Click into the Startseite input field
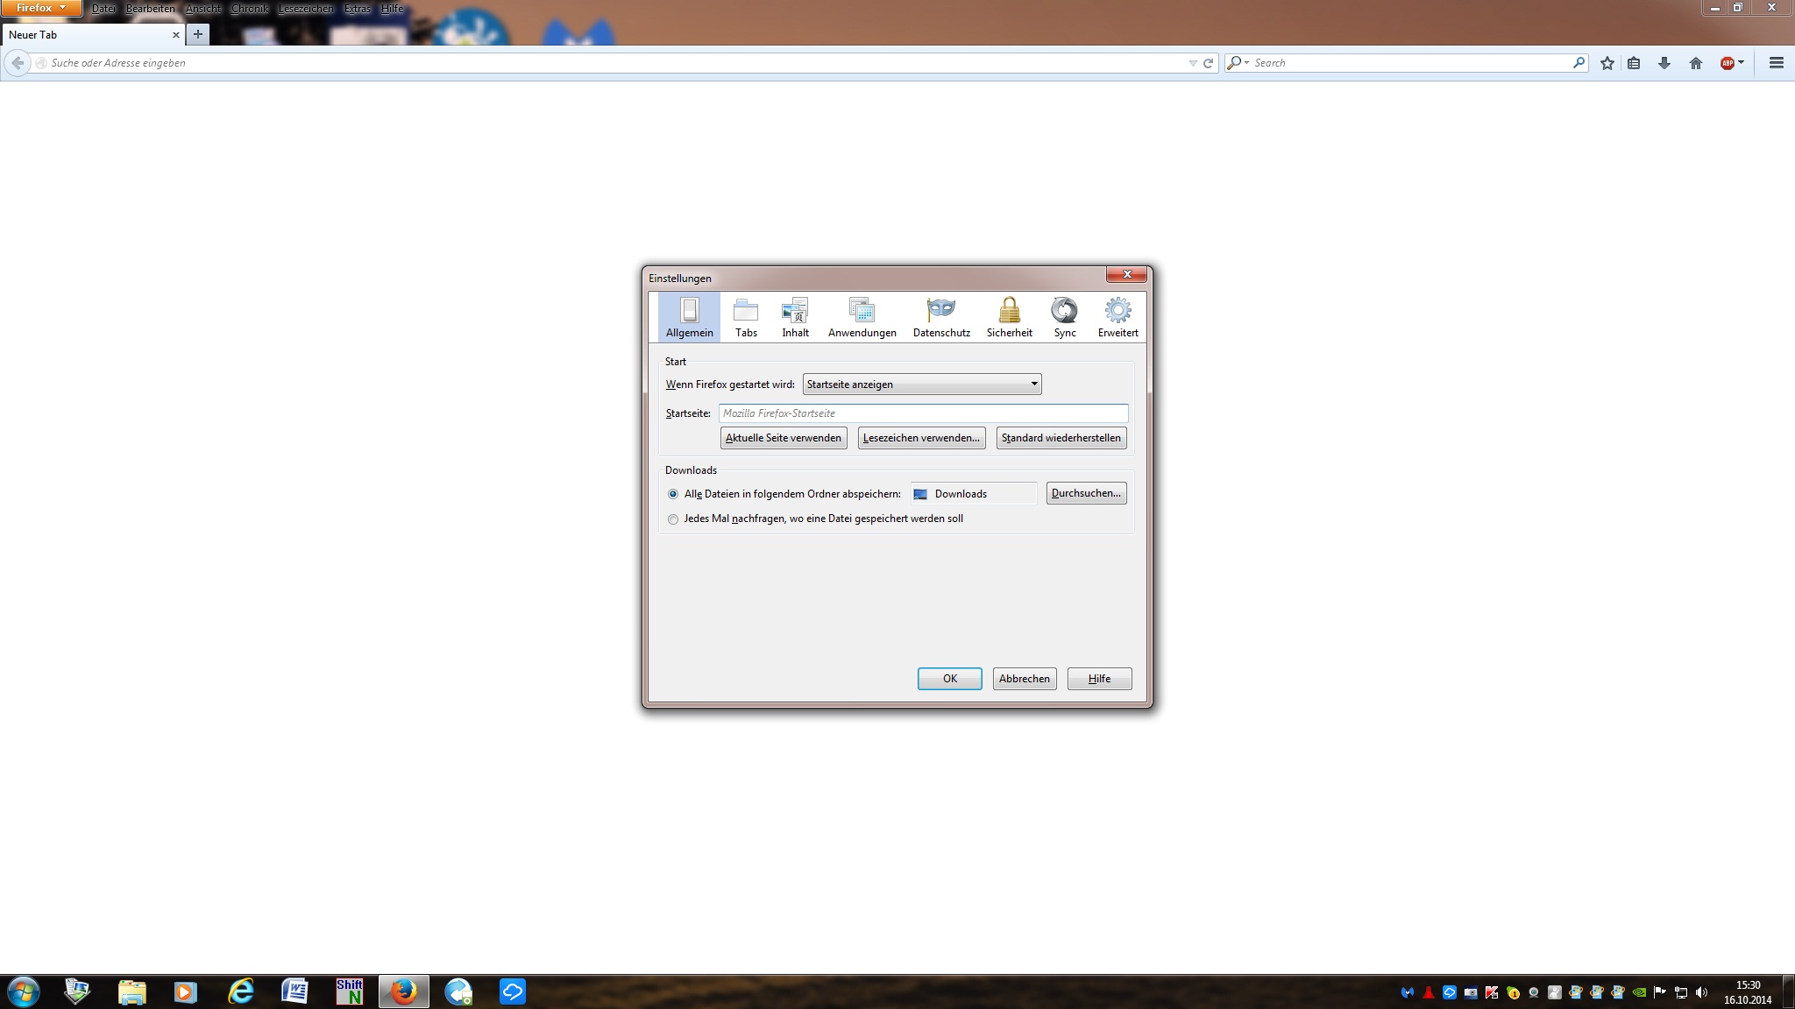The image size is (1795, 1009). (x=922, y=413)
